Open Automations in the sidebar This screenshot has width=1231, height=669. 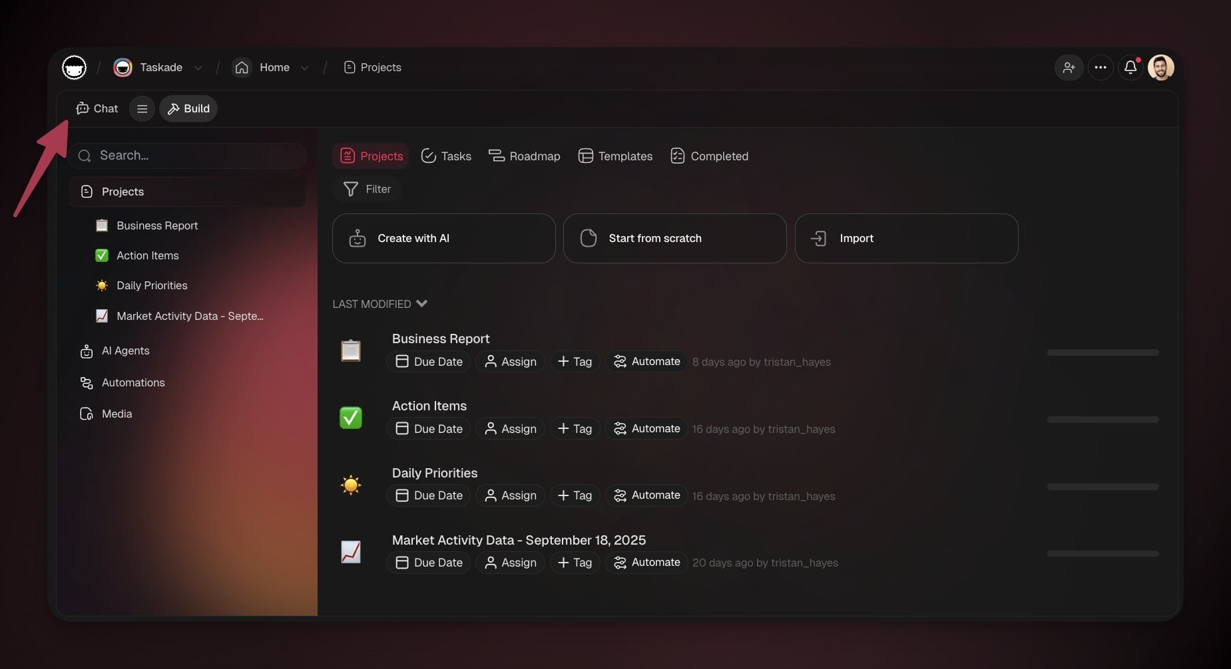132,382
